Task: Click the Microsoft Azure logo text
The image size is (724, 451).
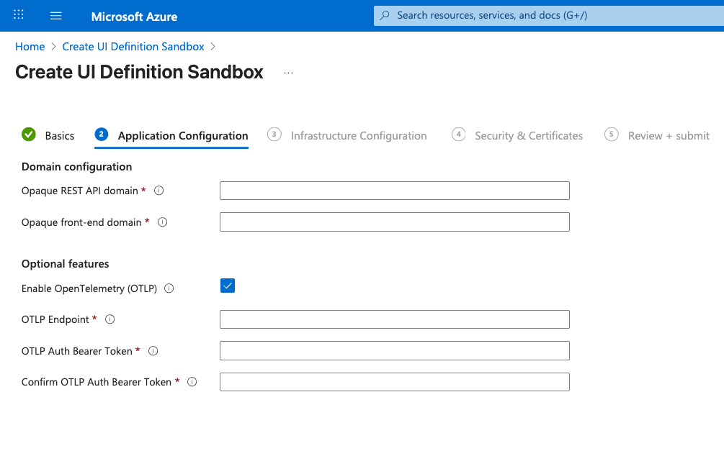Action: click(x=134, y=17)
